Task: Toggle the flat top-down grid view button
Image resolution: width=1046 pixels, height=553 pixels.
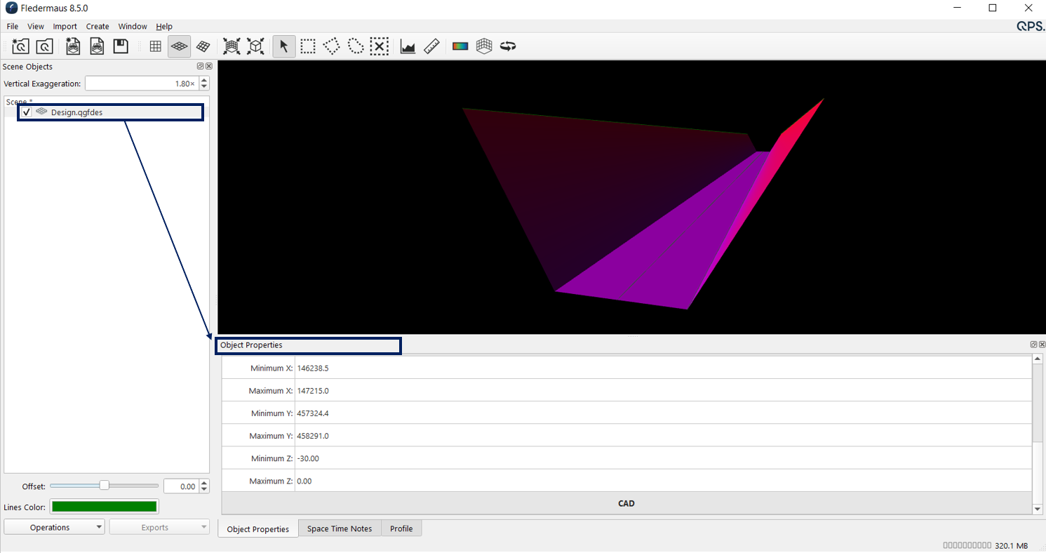Action: [156, 46]
